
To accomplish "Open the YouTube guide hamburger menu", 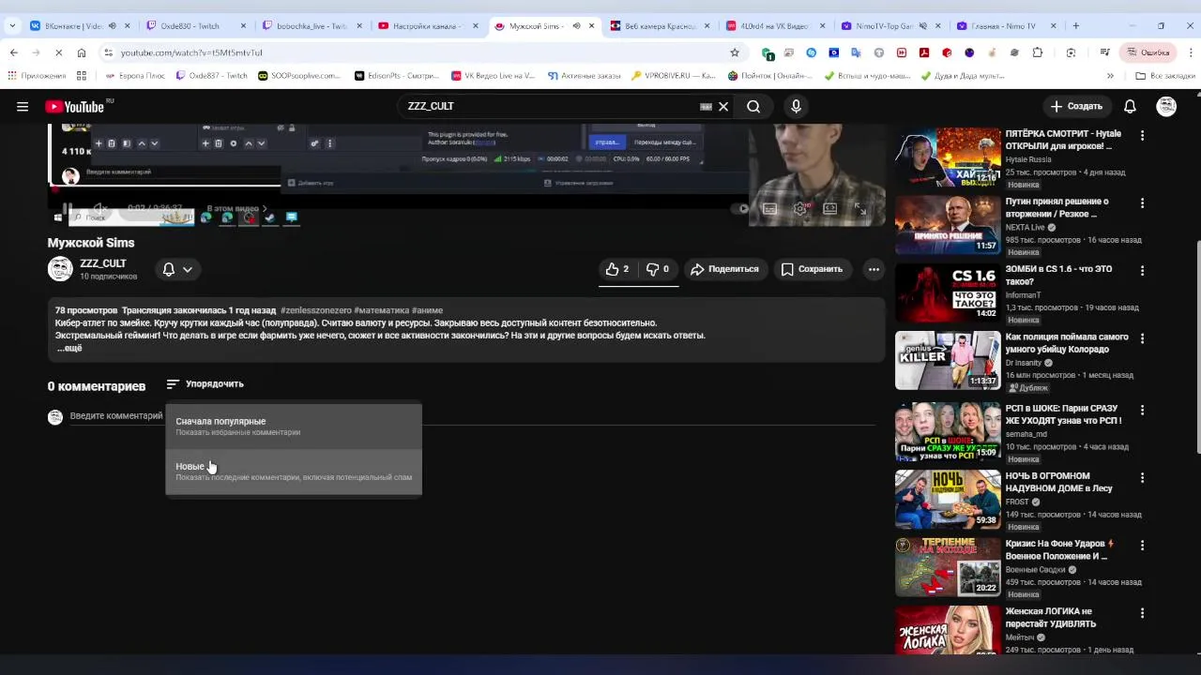I will click(23, 107).
